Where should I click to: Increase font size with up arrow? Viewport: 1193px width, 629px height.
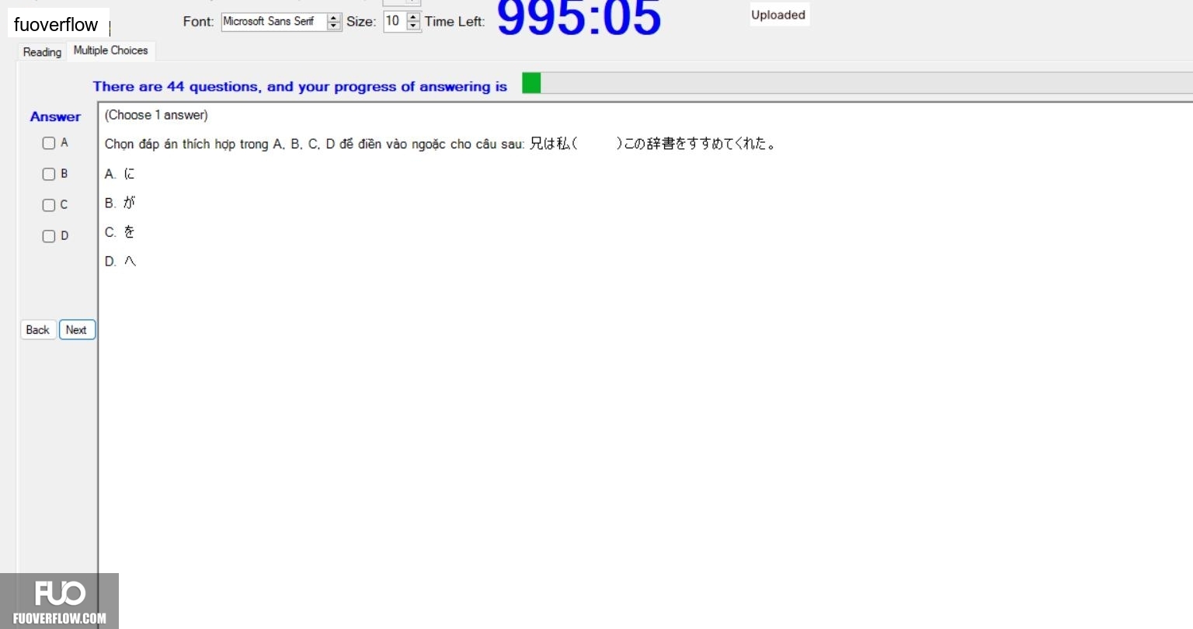point(413,17)
